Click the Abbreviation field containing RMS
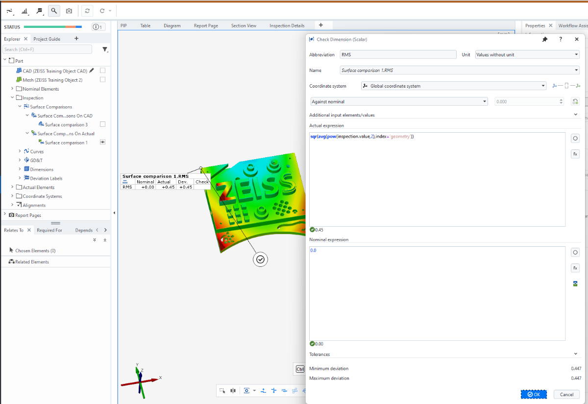 coord(398,55)
